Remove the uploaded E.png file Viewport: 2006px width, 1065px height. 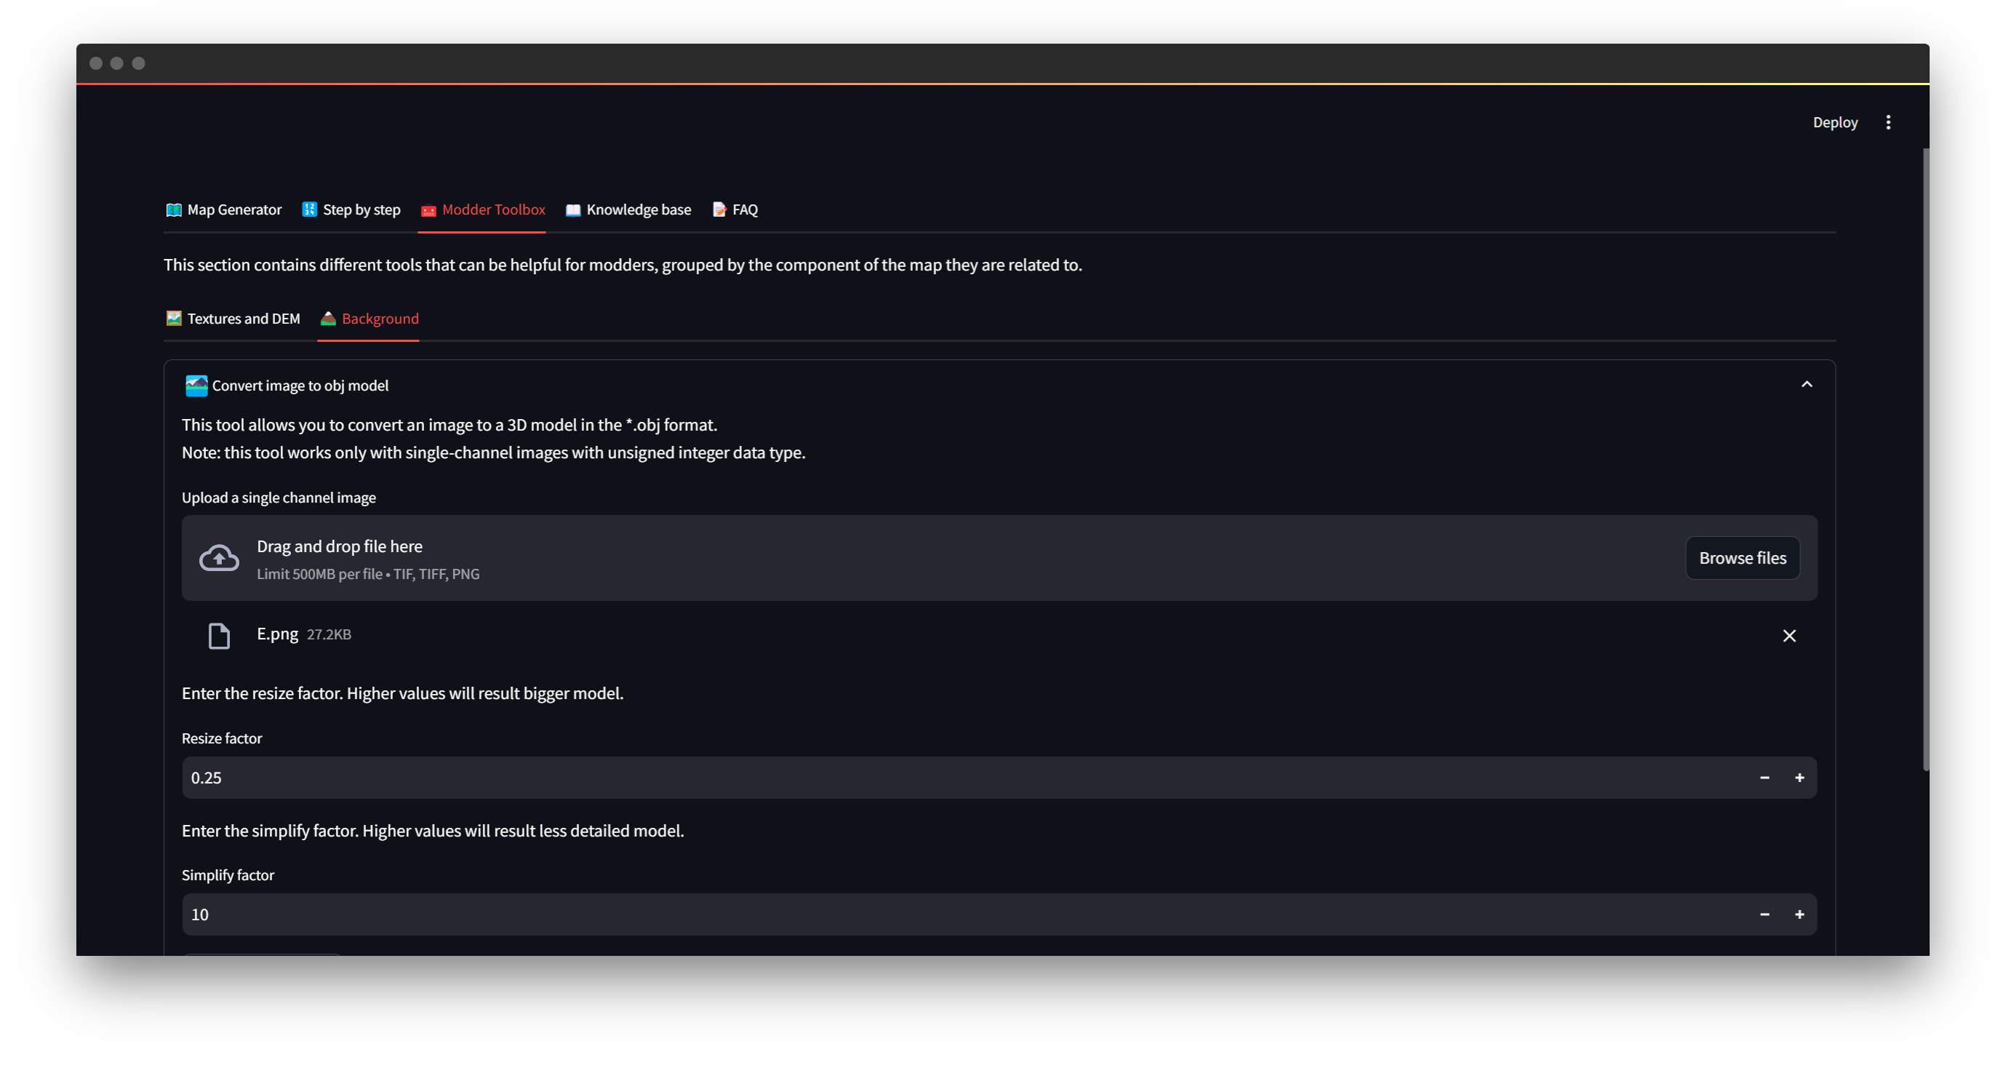point(1789,636)
